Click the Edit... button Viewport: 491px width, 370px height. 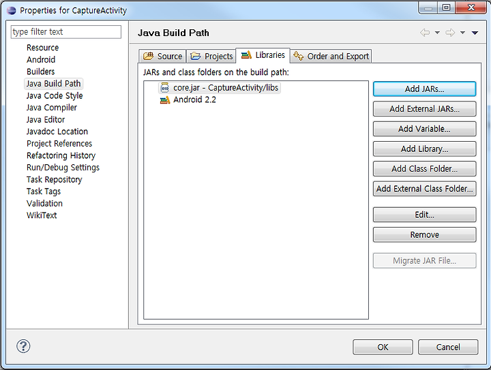pyautogui.click(x=424, y=215)
